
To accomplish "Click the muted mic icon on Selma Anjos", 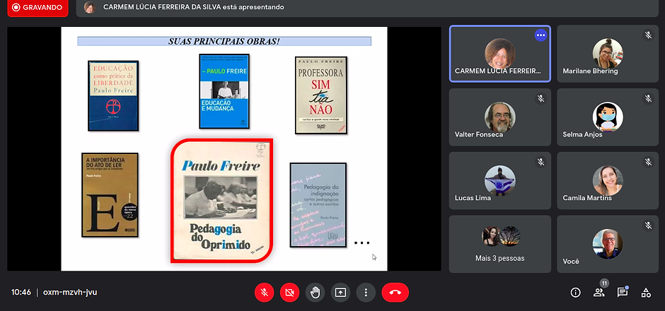I will pyautogui.click(x=648, y=99).
